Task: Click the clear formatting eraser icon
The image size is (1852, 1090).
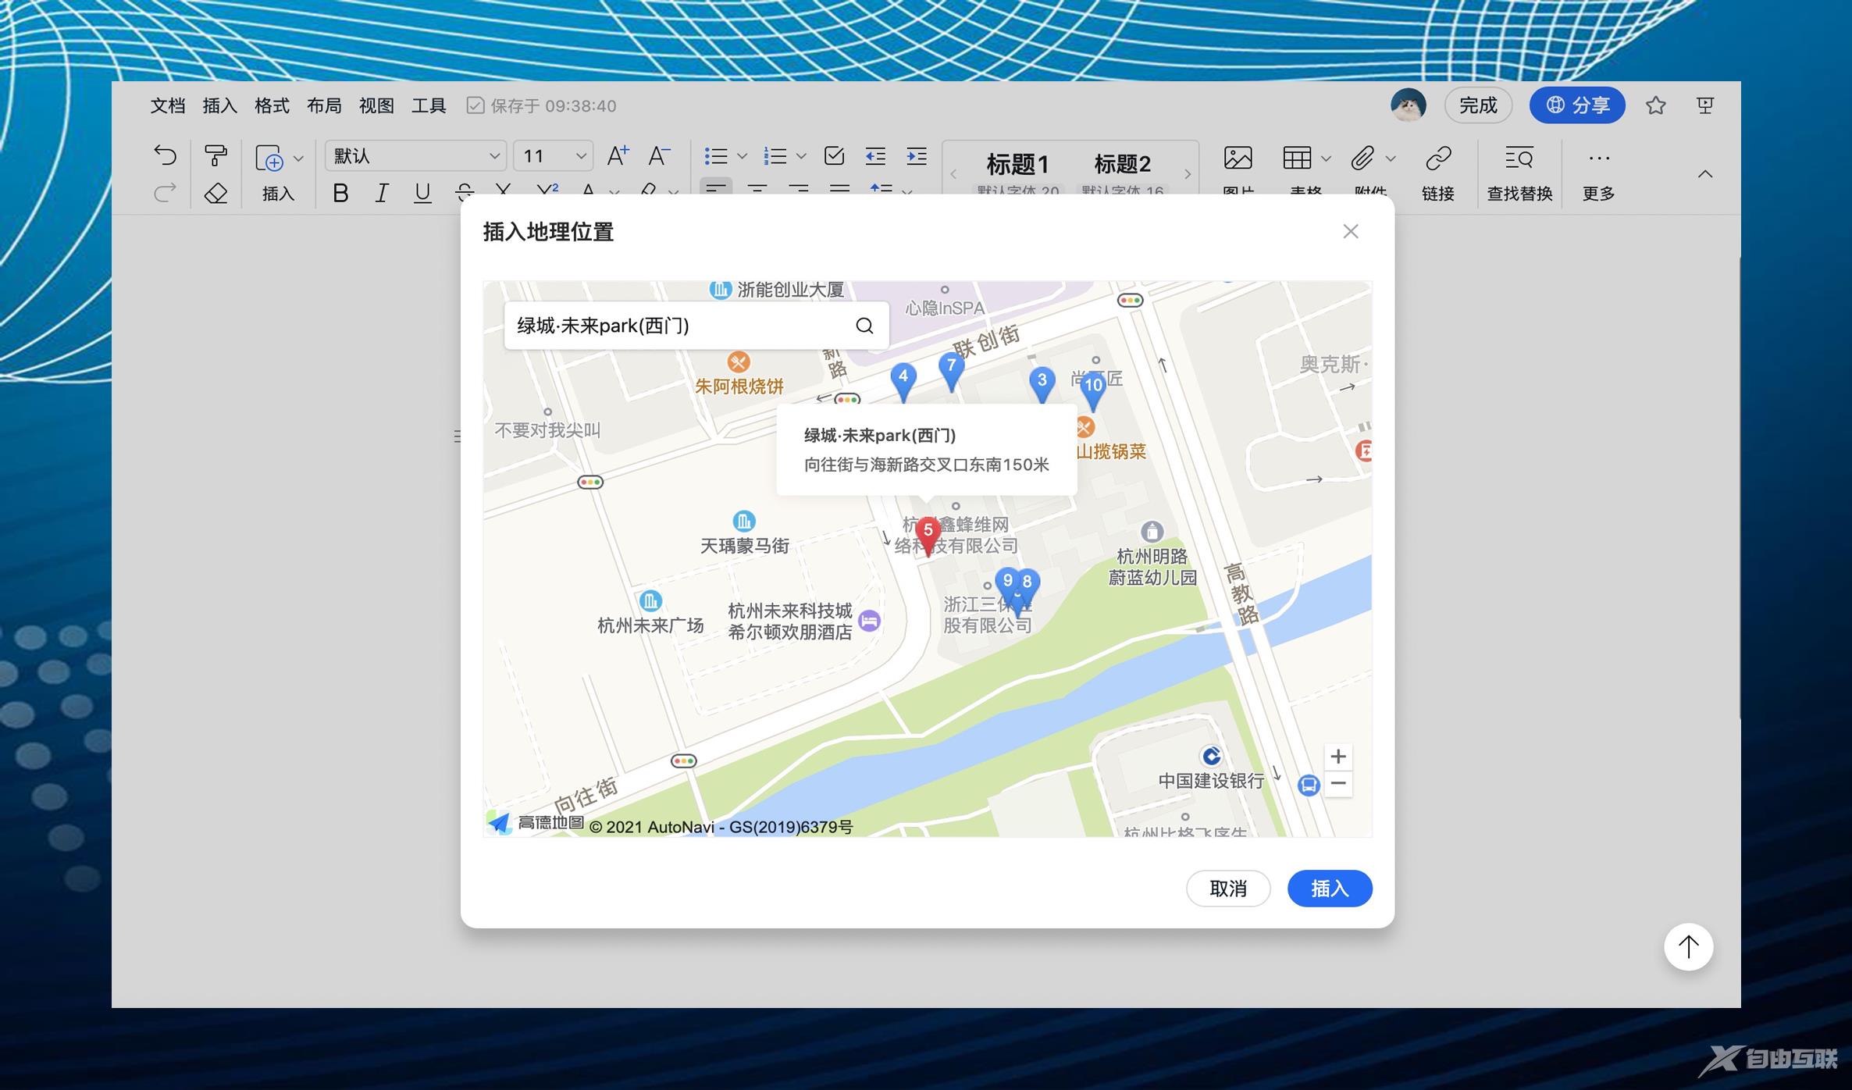Action: [215, 192]
